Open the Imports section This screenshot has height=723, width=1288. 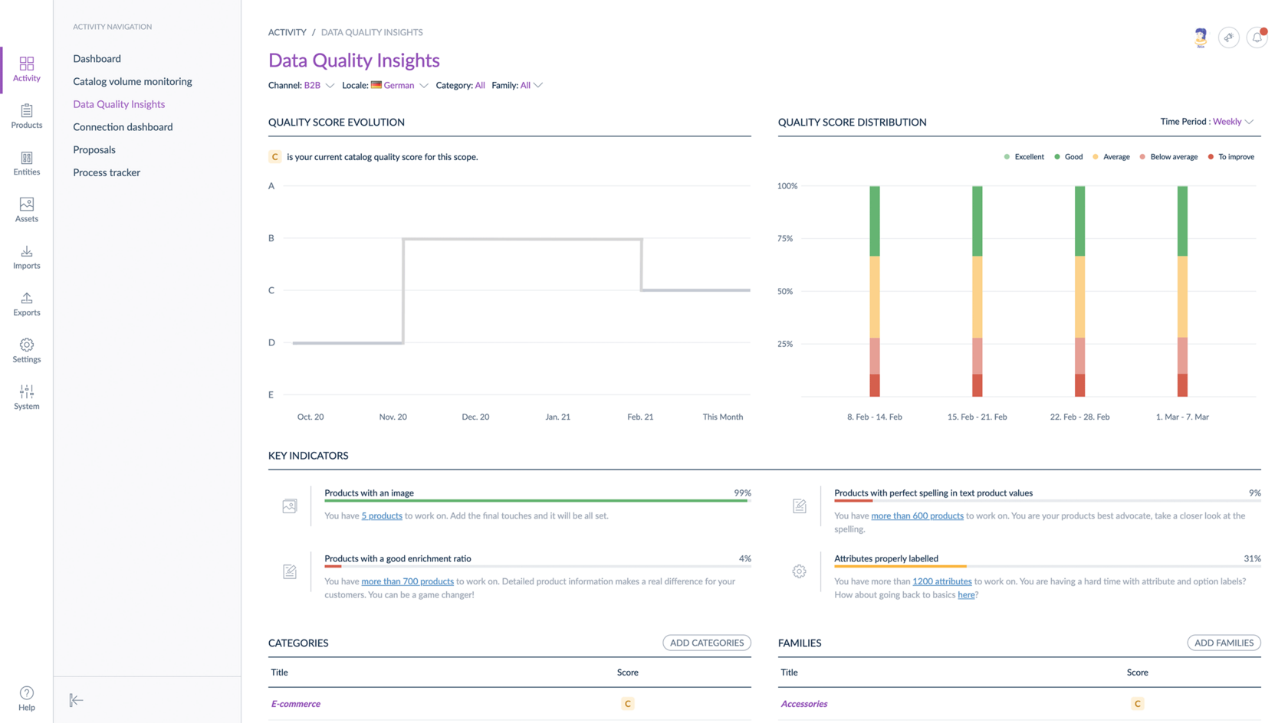coord(27,257)
